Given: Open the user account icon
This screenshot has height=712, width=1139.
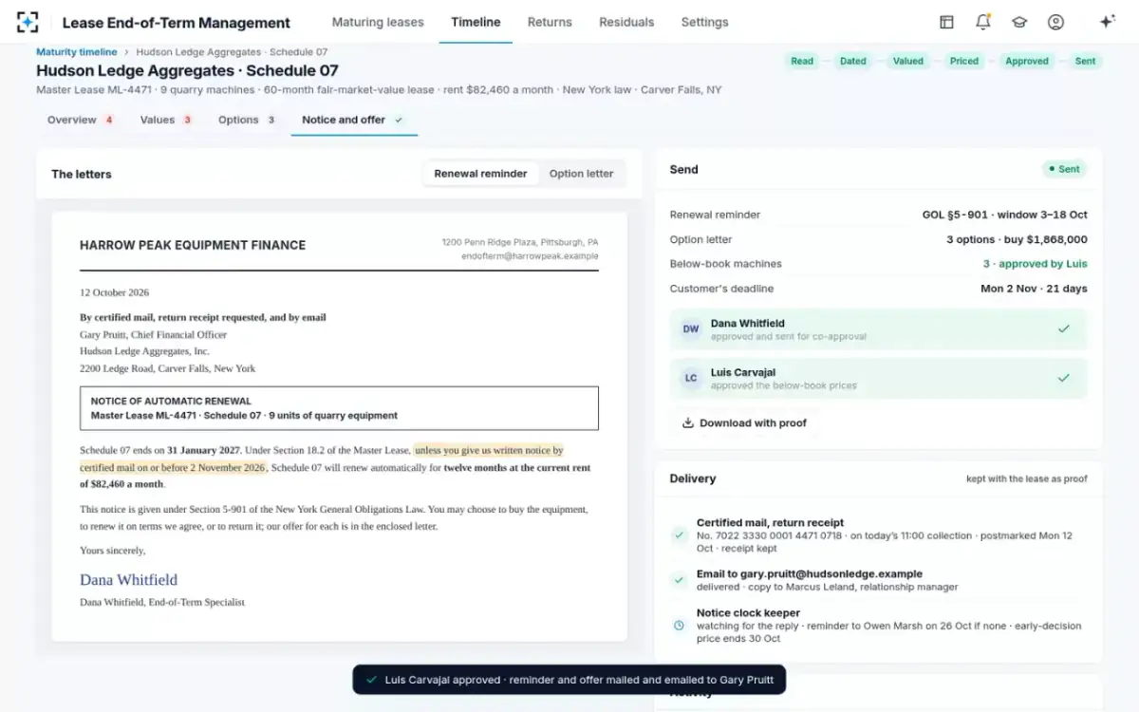Looking at the screenshot, I should click(1055, 22).
